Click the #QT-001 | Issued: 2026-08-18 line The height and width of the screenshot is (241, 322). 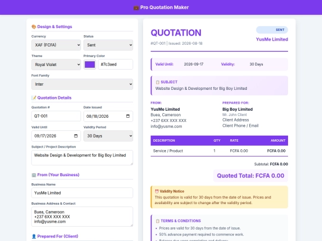pyautogui.click(x=177, y=43)
